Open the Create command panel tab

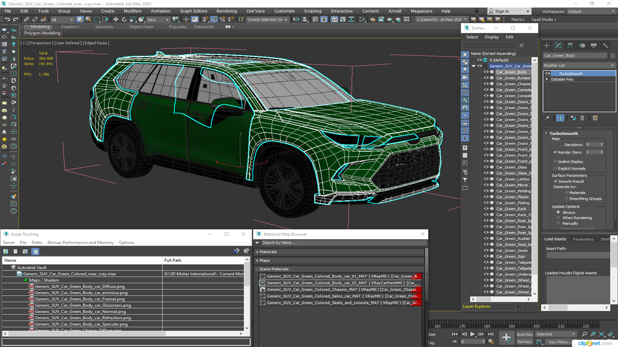(x=547, y=46)
